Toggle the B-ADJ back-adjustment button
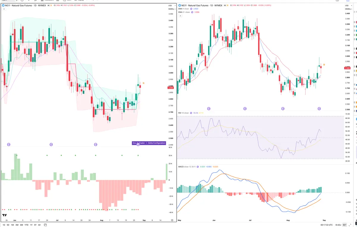The image size is (357, 227). (338, 225)
